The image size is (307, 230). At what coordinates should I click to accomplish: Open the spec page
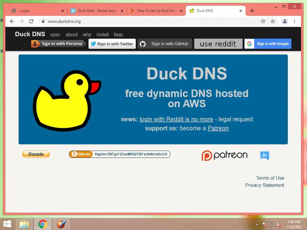(55, 35)
